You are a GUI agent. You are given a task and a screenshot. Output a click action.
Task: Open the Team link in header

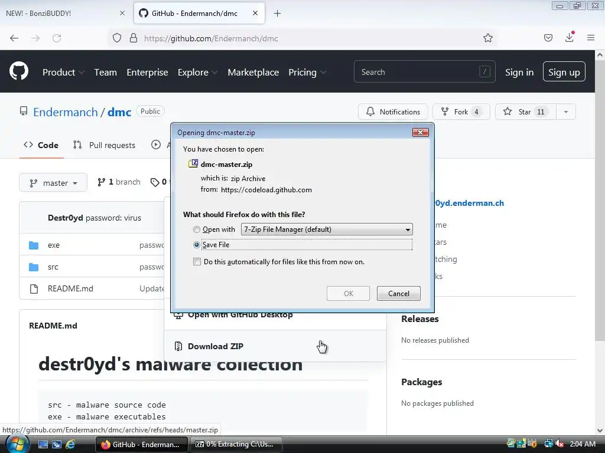coord(105,72)
